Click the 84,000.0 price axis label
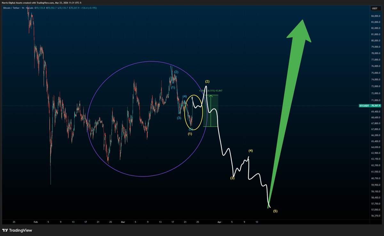The image size is (384, 236). pos(375,16)
